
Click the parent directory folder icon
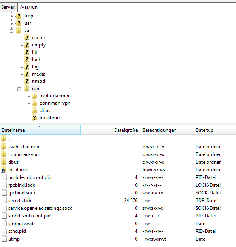click(4, 139)
